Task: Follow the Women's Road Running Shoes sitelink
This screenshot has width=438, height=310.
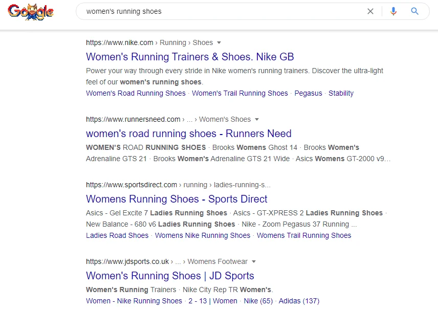Action: [x=136, y=93]
